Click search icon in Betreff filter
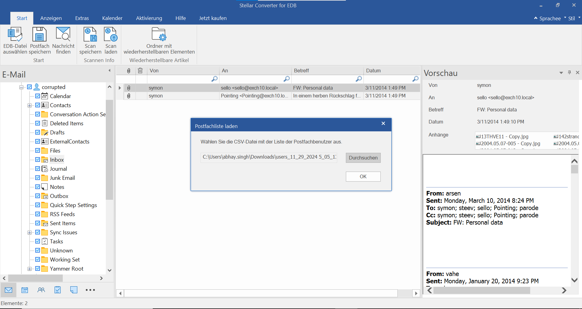Viewport: 582px width, 309px height. (x=359, y=79)
